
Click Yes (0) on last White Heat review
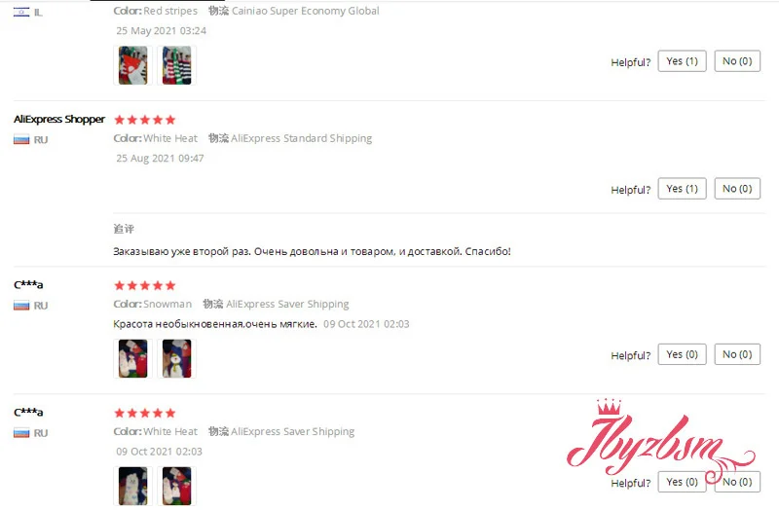click(683, 482)
